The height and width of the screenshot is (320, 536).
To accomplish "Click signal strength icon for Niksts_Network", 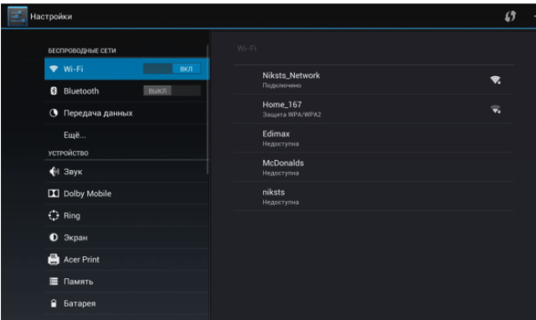I will click(x=495, y=80).
